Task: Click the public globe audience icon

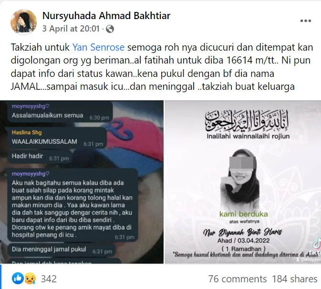Action: [110, 29]
